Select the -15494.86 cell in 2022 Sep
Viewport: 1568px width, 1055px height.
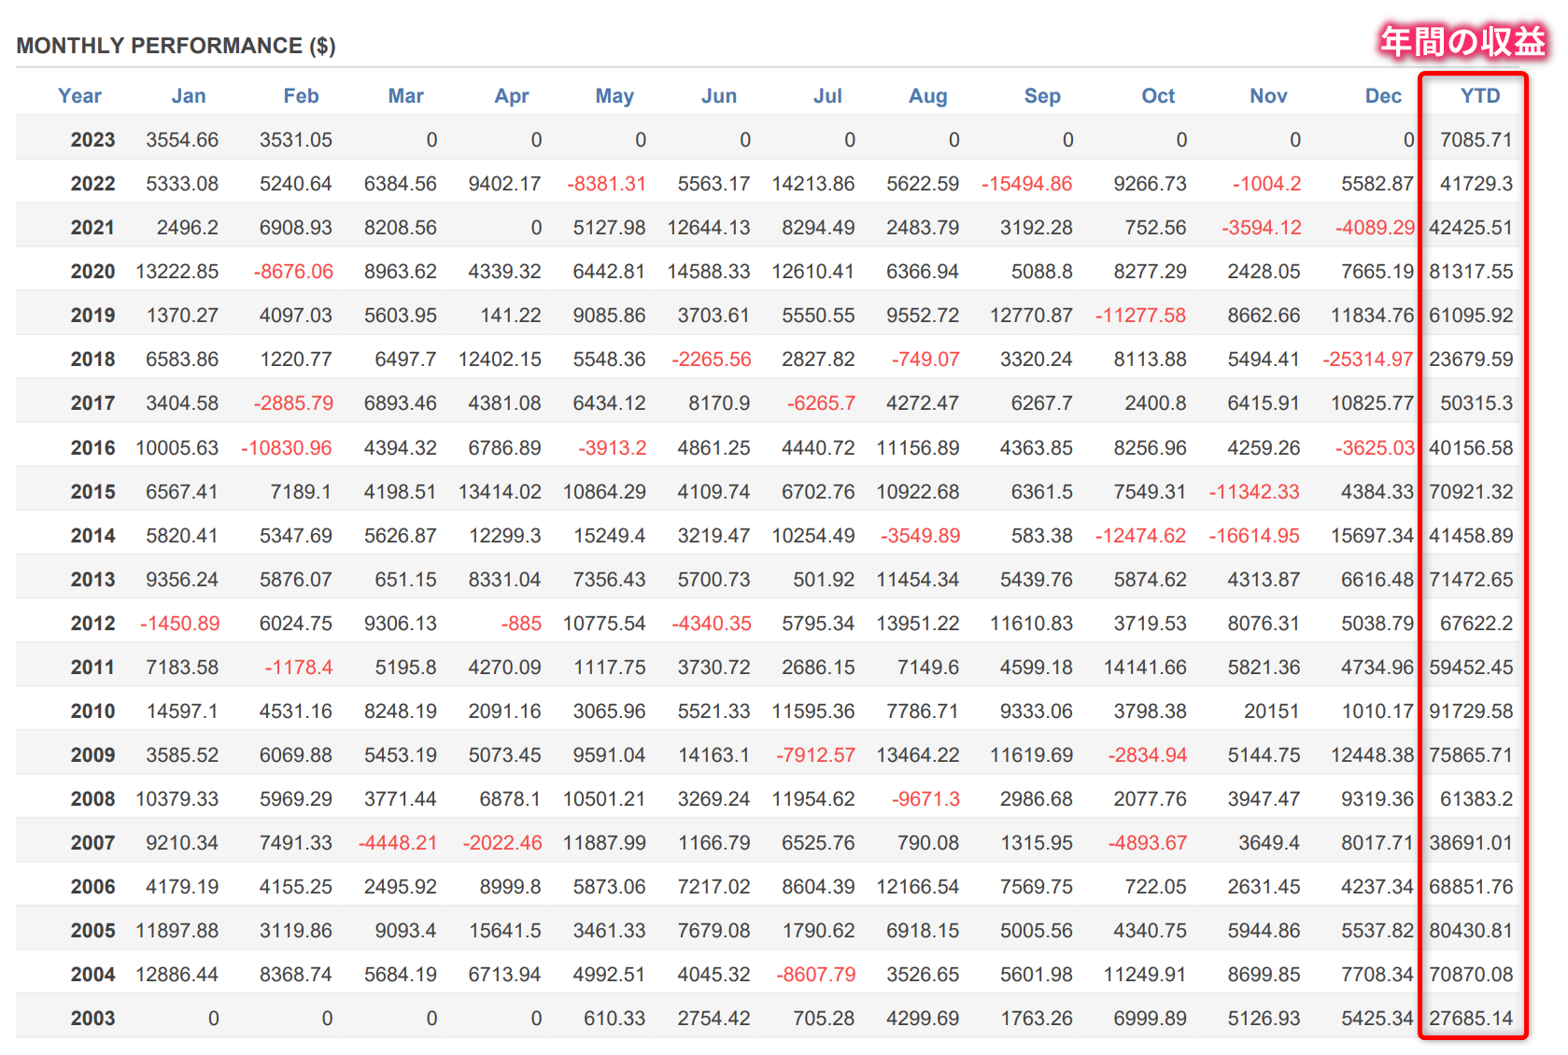point(1026,184)
